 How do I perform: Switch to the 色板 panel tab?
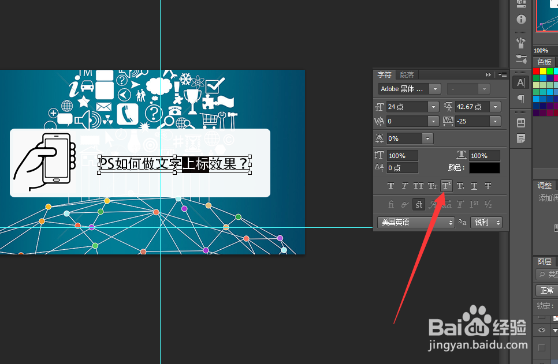(x=545, y=61)
